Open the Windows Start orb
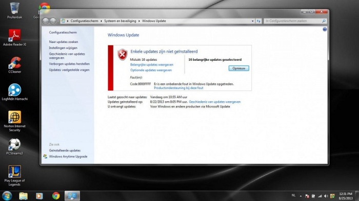 click(7, 196)
